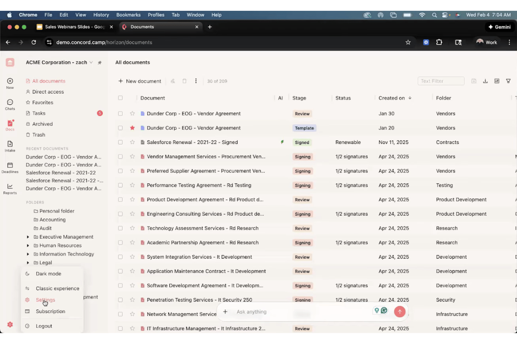517x344 pixels.
Task: Click the Text Filter input field
Action: pos(441,81)
